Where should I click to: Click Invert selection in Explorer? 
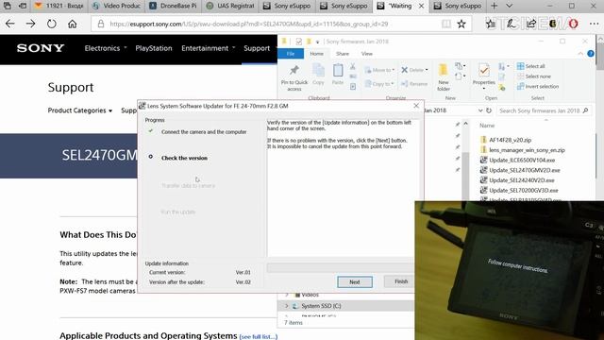(538, 86)
